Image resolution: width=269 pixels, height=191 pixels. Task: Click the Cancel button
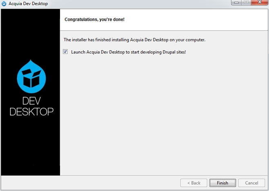click(x=251, y=183)
